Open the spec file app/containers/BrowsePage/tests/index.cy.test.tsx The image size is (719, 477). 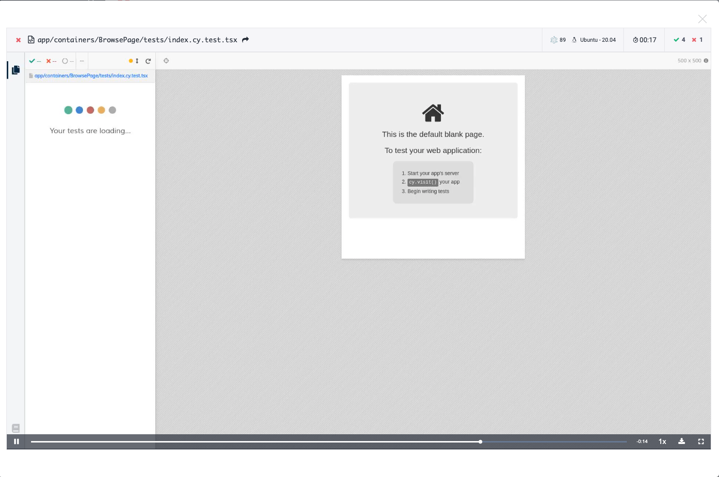(90, 76)
